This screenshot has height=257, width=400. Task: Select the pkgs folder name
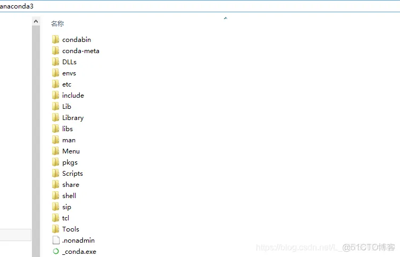(x=70, y=163)
